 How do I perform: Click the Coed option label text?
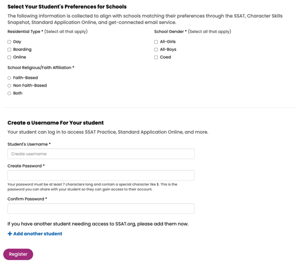[x=165, y=57]
